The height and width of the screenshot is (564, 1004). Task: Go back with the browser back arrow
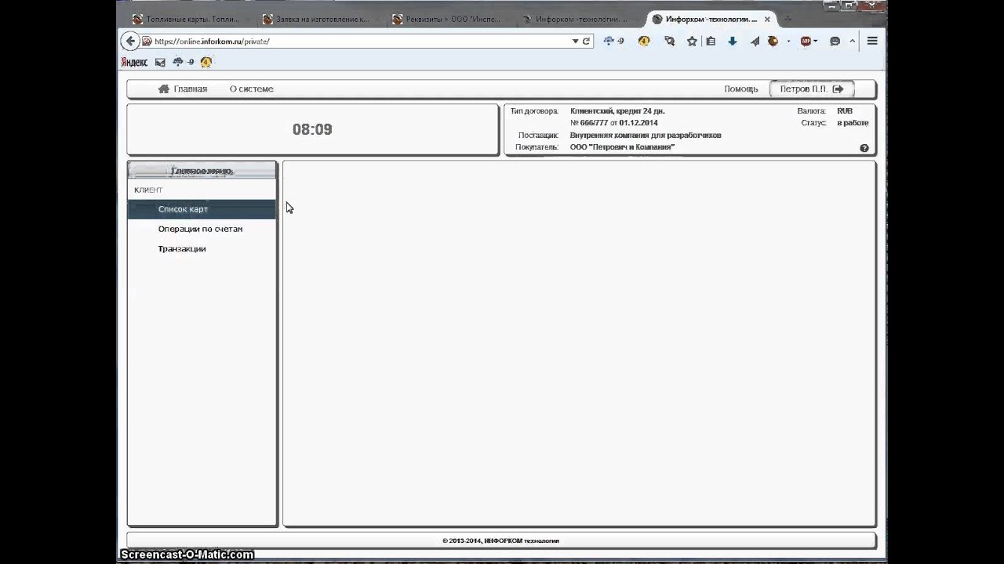(x=130, y=42)
